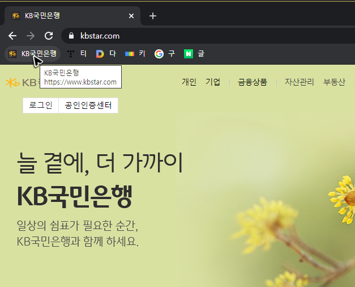Go back to the previous page

coord(12,36)
